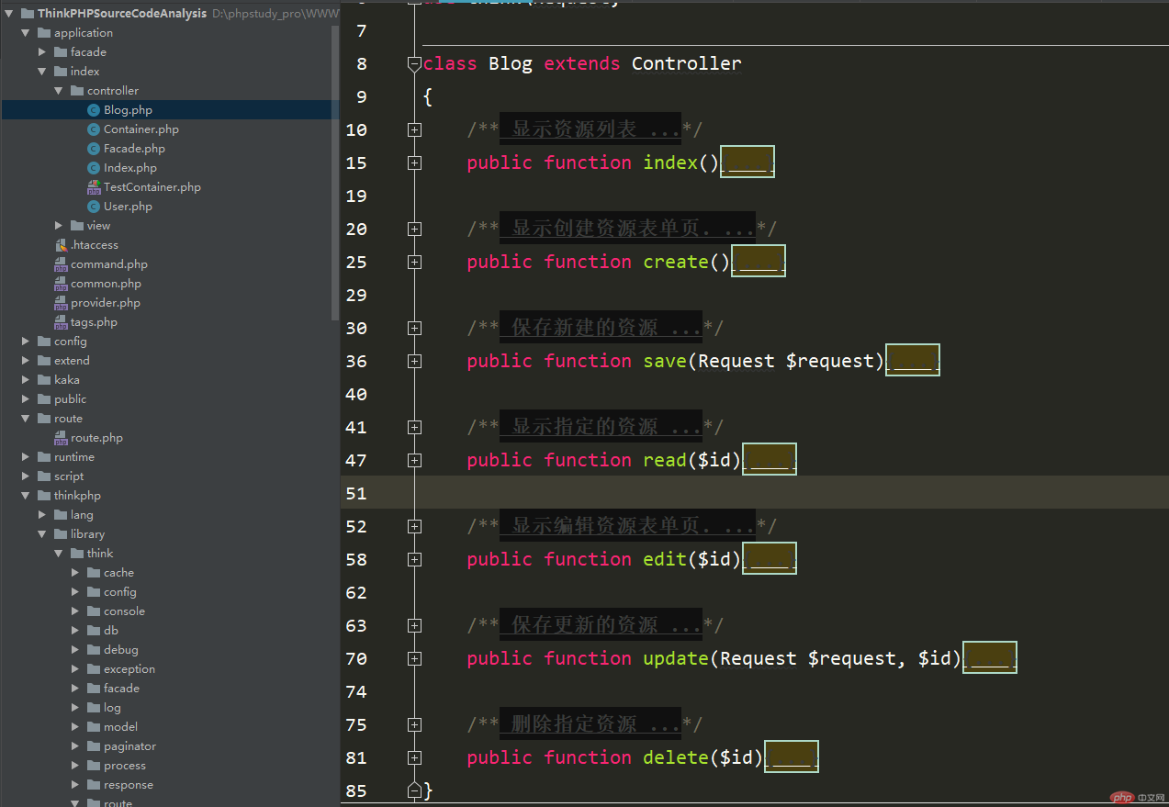
Task: Click the project tree vertical scrollbar
Action: click(335, 173)
